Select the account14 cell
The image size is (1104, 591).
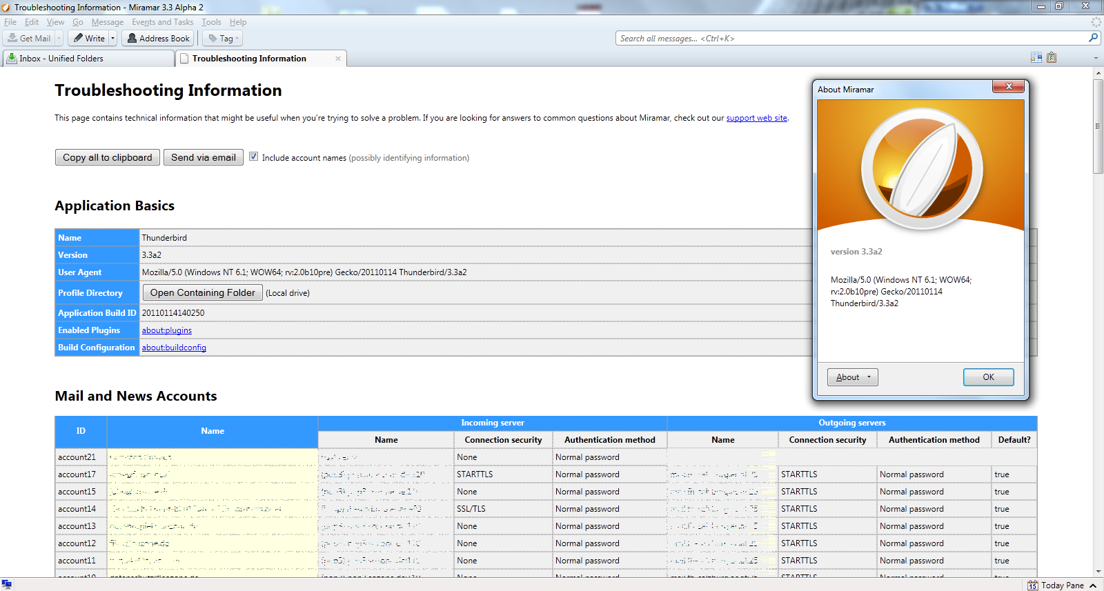81,509
